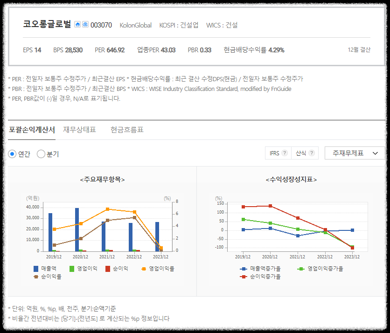Click the EPS 14 value
The width and height of the screenshot is (390, 333).
tap(32, 50)
